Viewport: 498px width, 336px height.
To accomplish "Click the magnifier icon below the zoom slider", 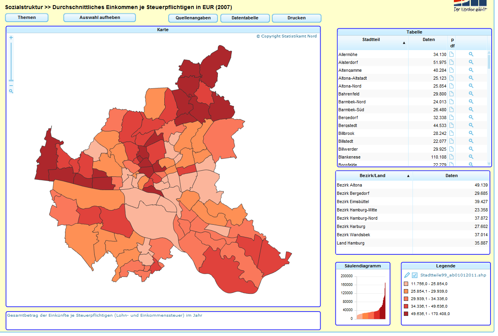I will coord(11,91).
